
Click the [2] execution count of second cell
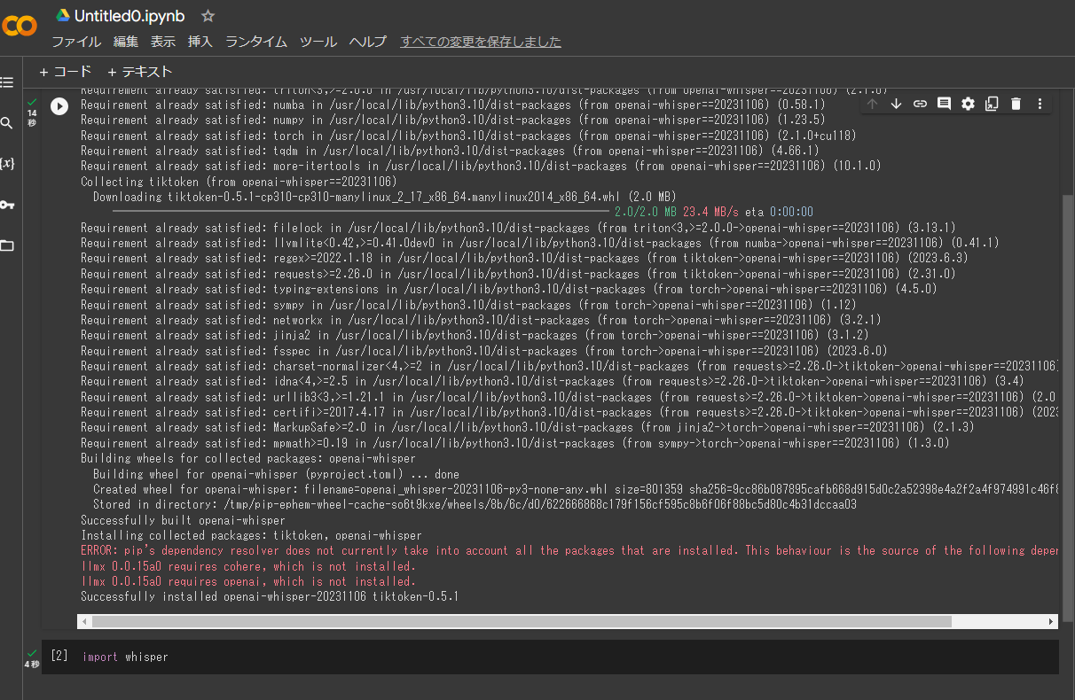[x=59, y=656]
